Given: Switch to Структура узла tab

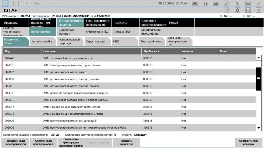Looking at the screenshot, I should coord(97,41).
